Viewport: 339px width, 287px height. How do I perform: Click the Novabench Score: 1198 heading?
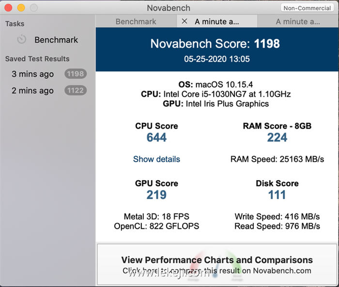pyautogui.click(x=215, y=44)
